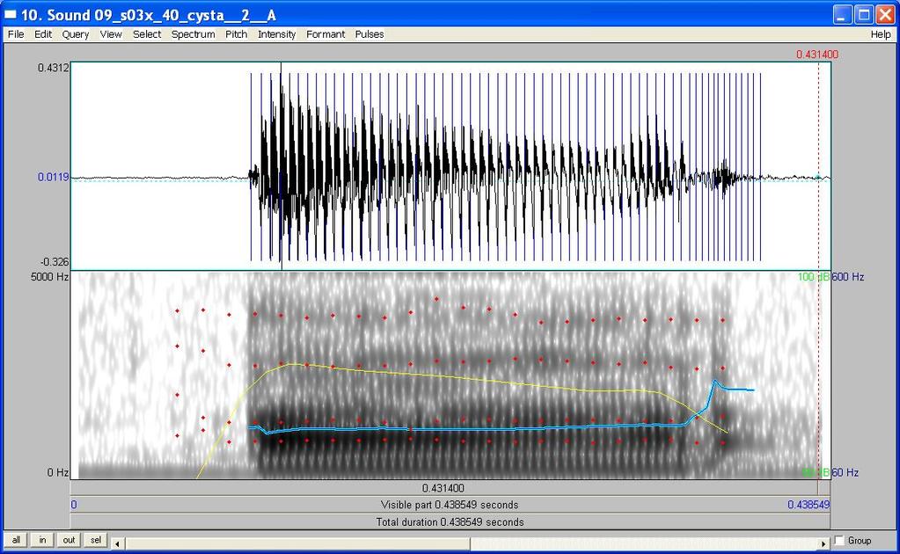Image resolution: width=900 pixels, height=554 pixels.
Task: Click the scrollbar right arrow
Action: pos(823,543)
